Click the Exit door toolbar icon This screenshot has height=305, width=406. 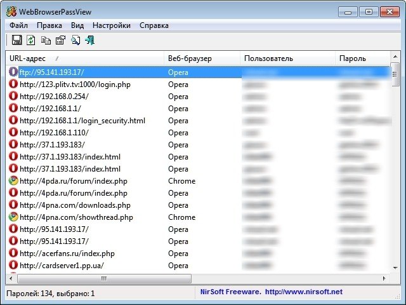90,40
